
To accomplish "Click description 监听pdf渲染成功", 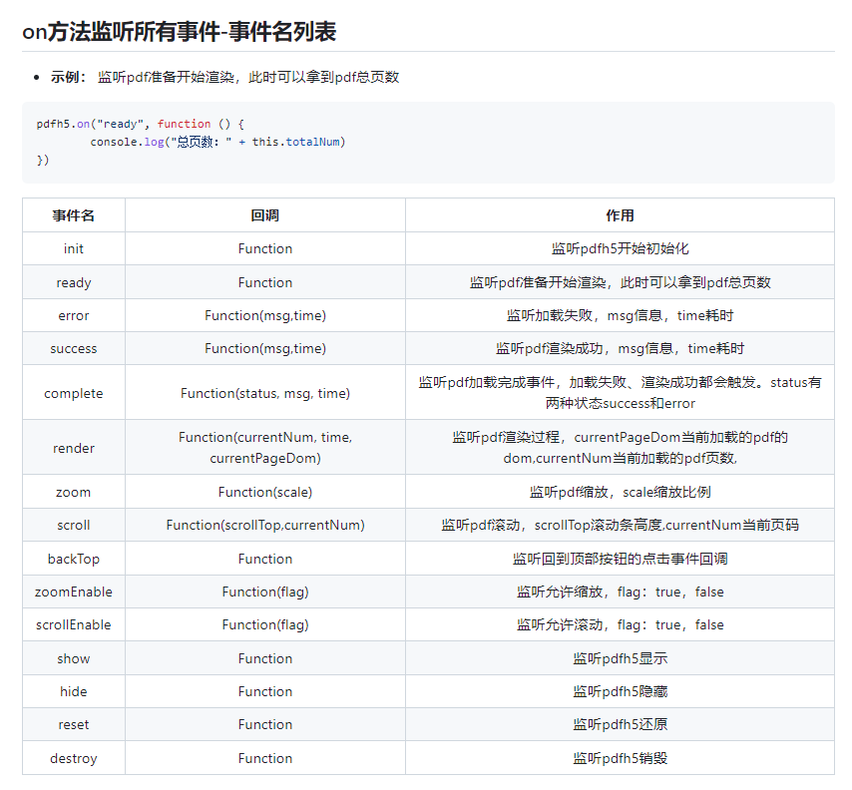I will 620,349.
